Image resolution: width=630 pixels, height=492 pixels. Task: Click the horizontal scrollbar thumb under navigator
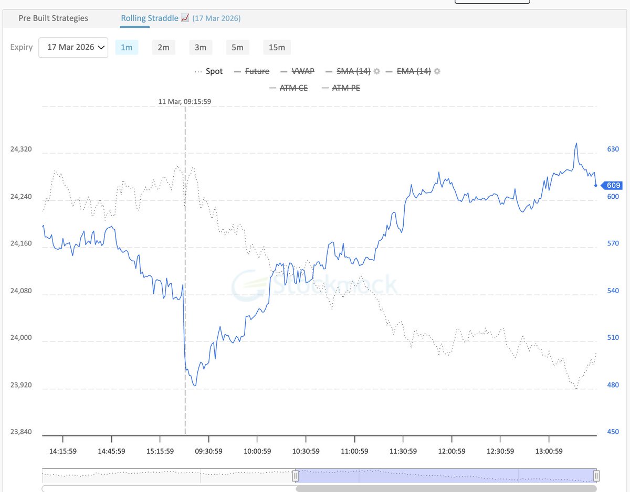pos(446,488)
